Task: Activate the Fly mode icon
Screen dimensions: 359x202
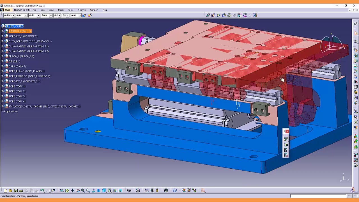Action: 62,190
